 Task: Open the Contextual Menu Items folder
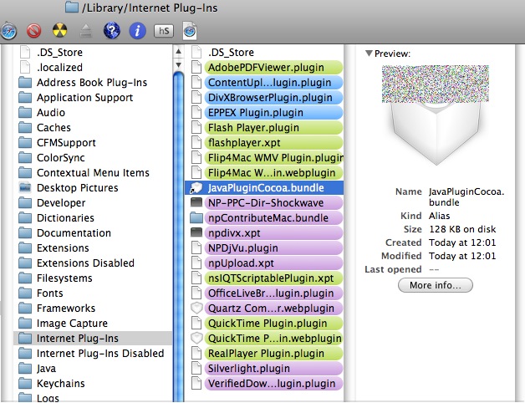pos(93,173)
